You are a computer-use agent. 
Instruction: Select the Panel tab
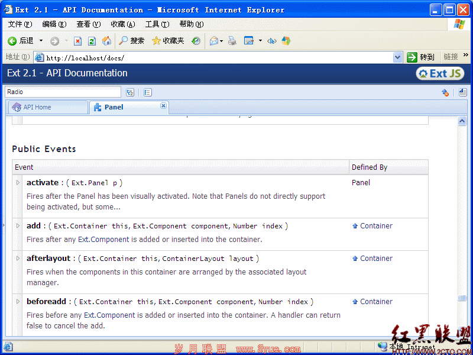pos(129,107)
